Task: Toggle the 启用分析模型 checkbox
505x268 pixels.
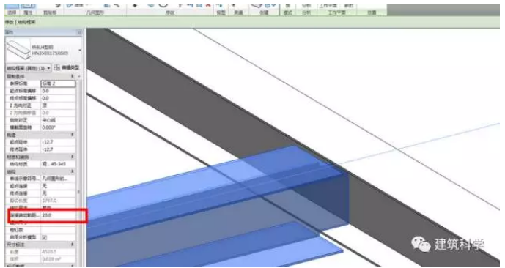Action: tap(45, 237)
